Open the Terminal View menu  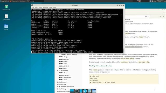40,7
